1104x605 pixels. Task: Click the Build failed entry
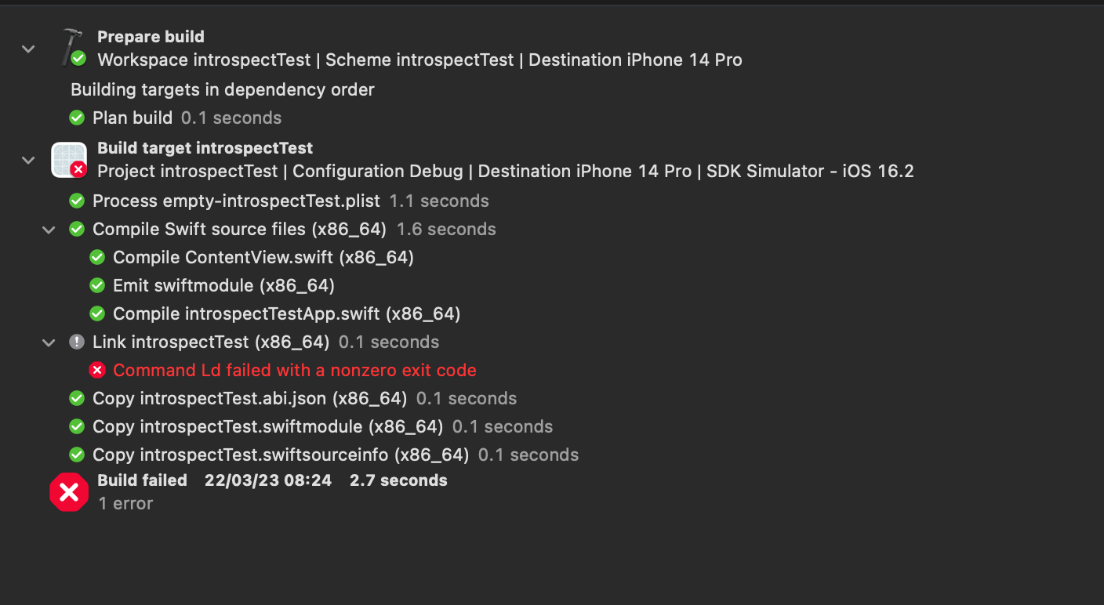[142, 480]
